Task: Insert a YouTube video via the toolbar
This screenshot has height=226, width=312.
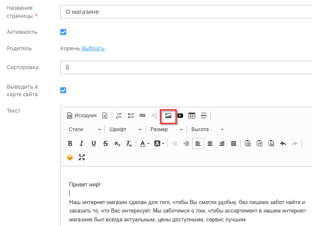Action: 180,116
